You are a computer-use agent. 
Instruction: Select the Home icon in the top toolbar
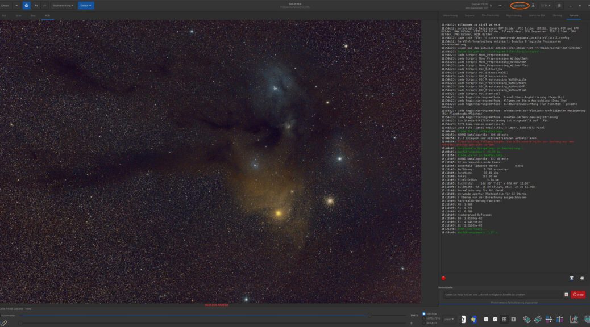pos(27,5)
